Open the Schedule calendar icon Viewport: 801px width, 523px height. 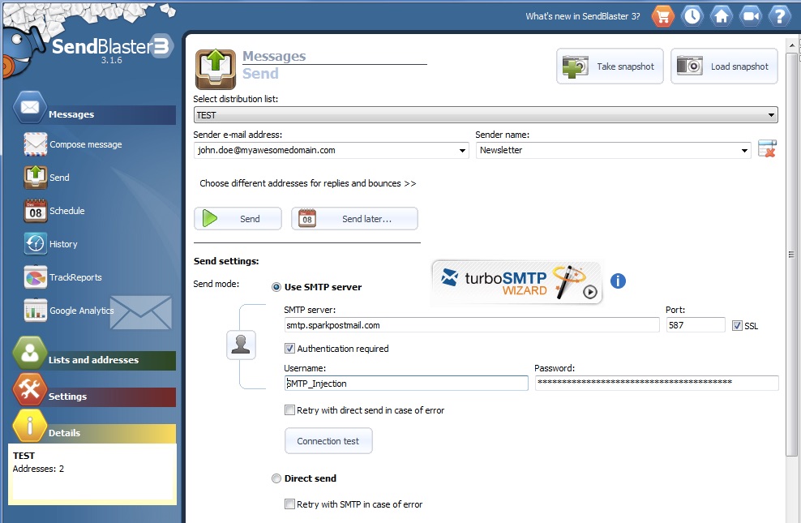click(x=35, y=211)
